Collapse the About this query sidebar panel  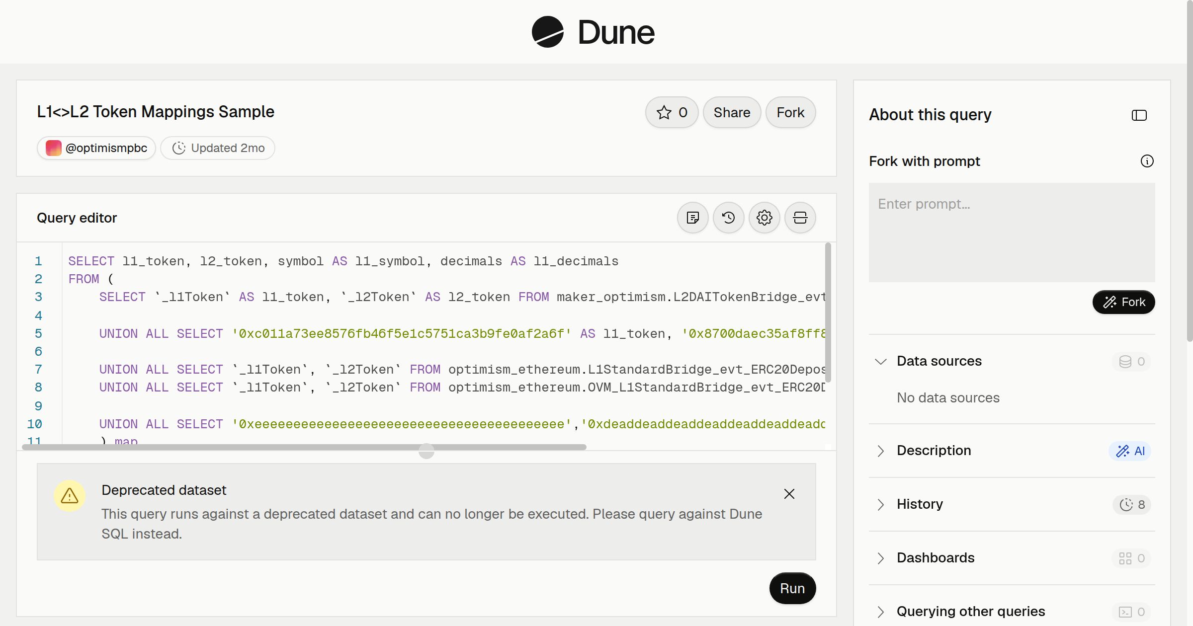tap(1139, 115)
